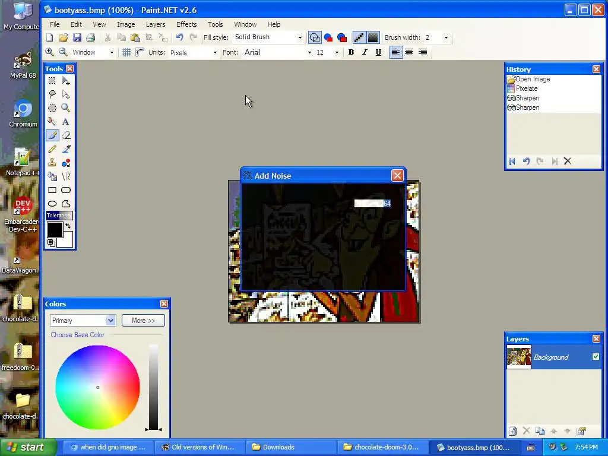
Task: Reset colors to black and white
Action: [x=51, y=243]
